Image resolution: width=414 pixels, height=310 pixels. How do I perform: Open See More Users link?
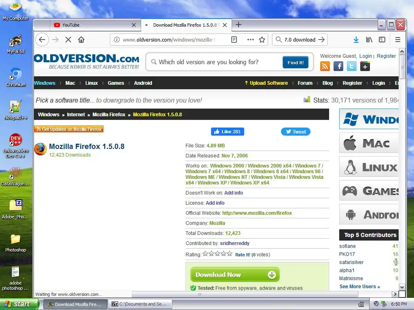[359, 287]
